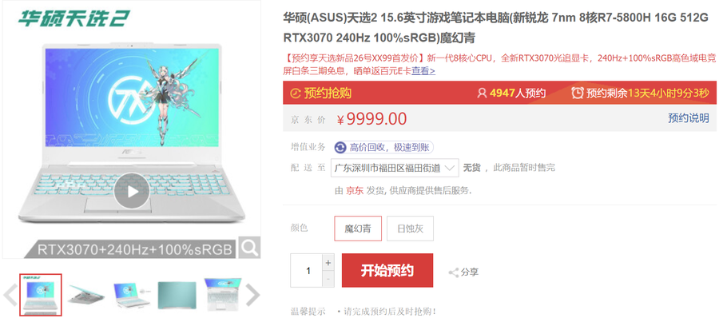The image size is (719, 326).
Task: Open the 查看> promotion link
Action: coord(423,70)
